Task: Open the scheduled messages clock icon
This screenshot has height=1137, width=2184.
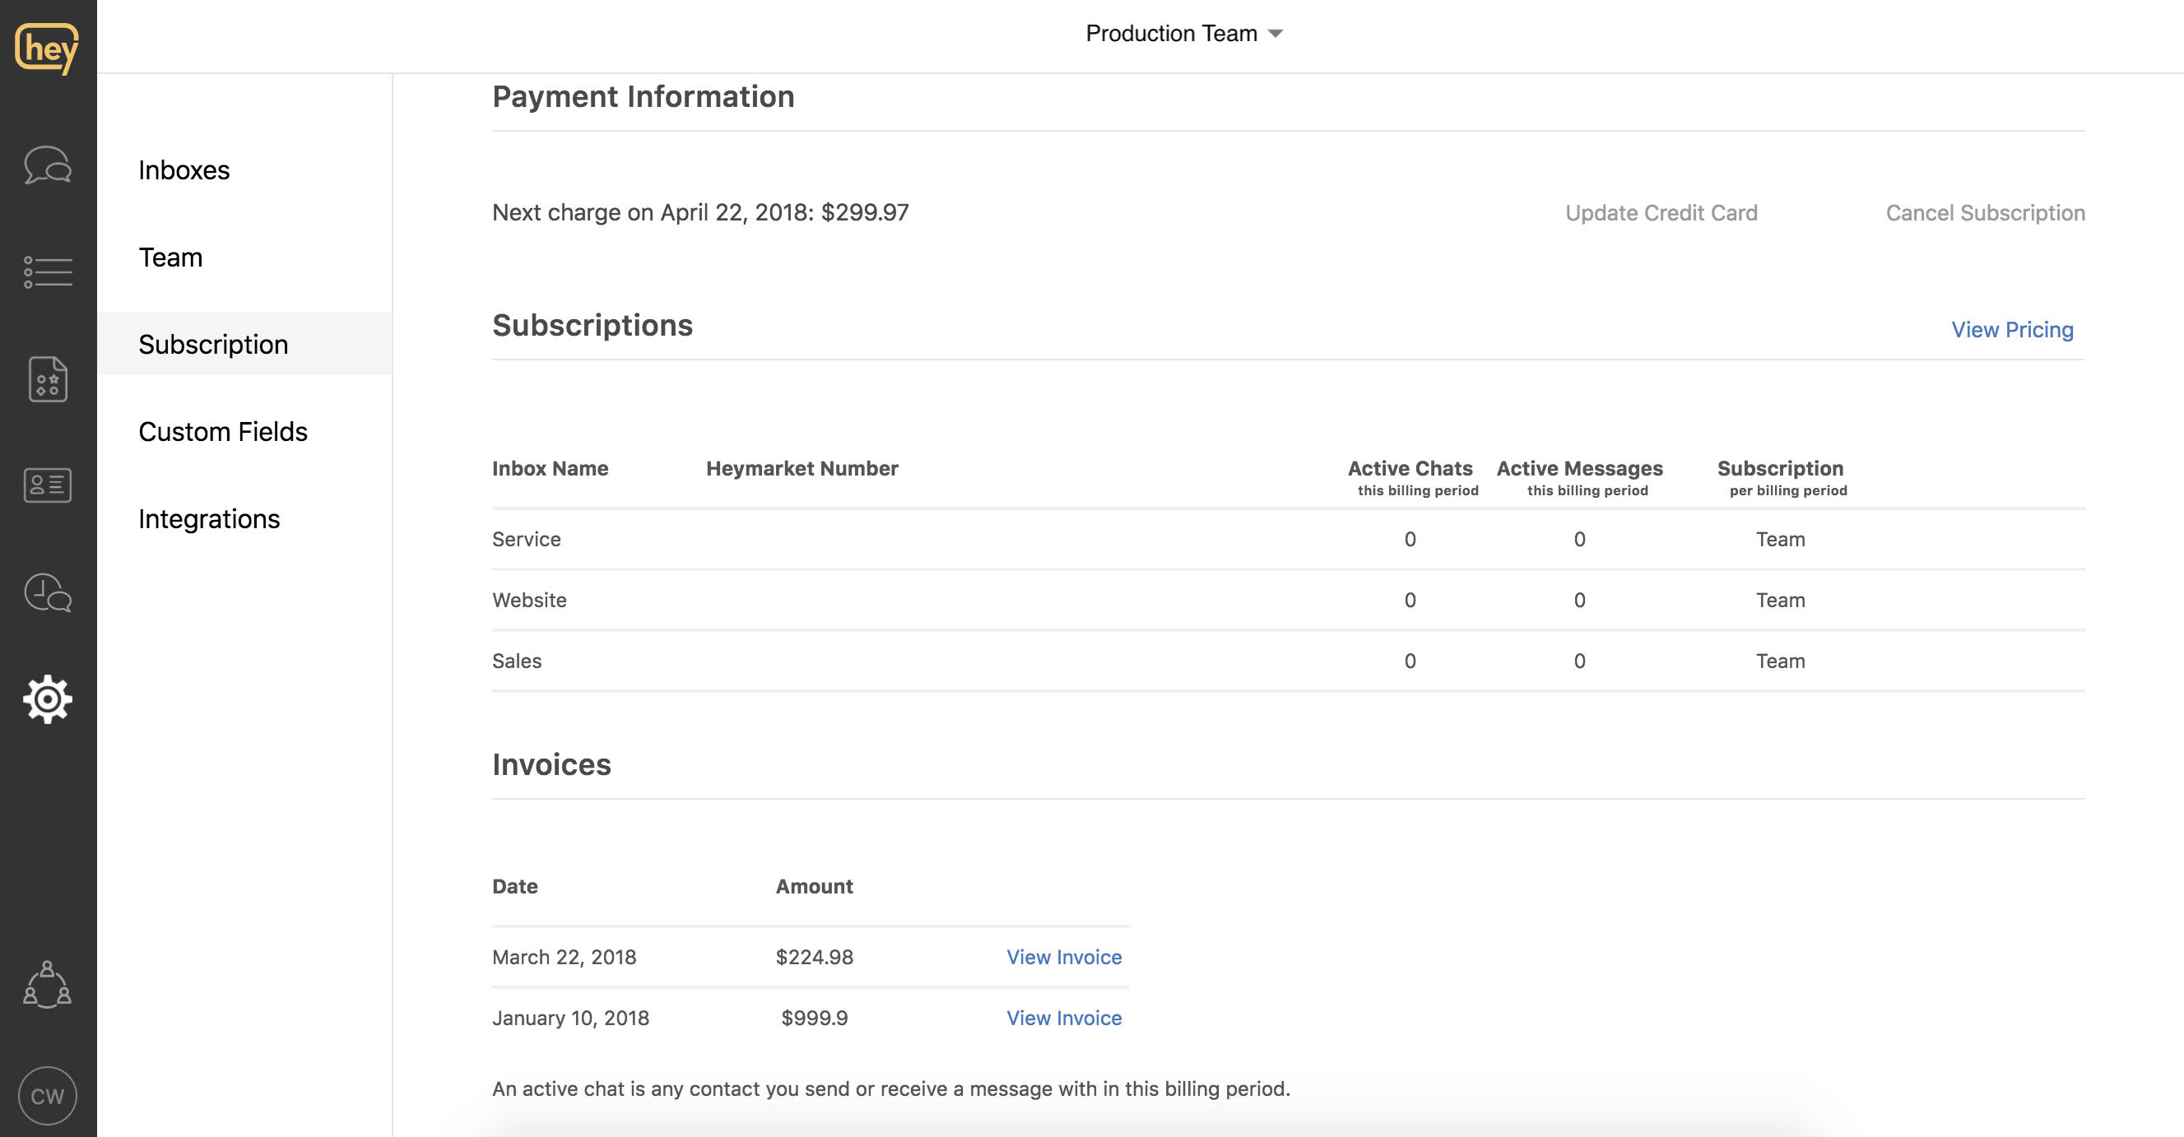Action: pos(48,592)
